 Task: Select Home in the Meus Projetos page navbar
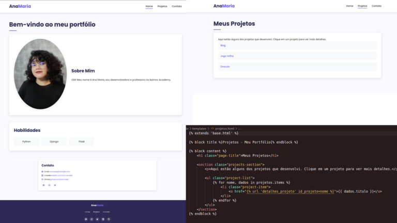pyautogui.click(x=349, y=6)
